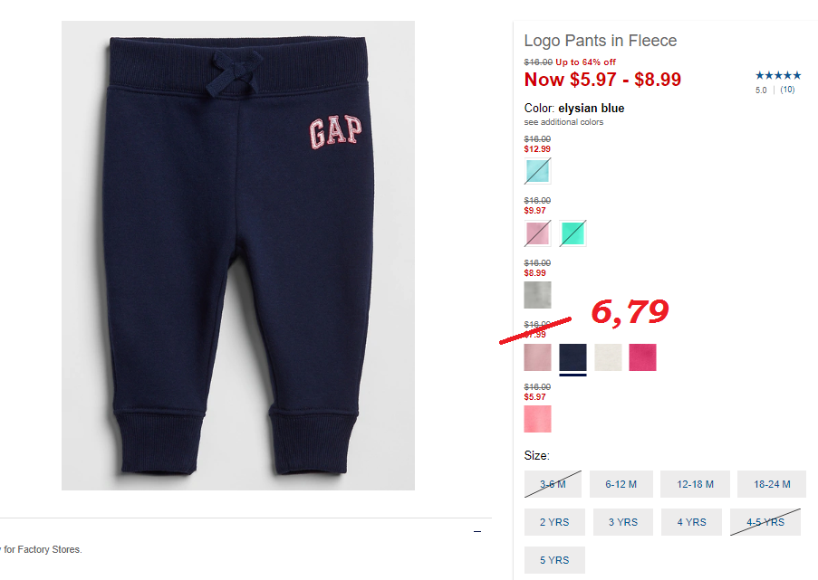This screenshot has width=818, height=580.
Task: Pick size 2 YRS
Action: pos(554,522)
